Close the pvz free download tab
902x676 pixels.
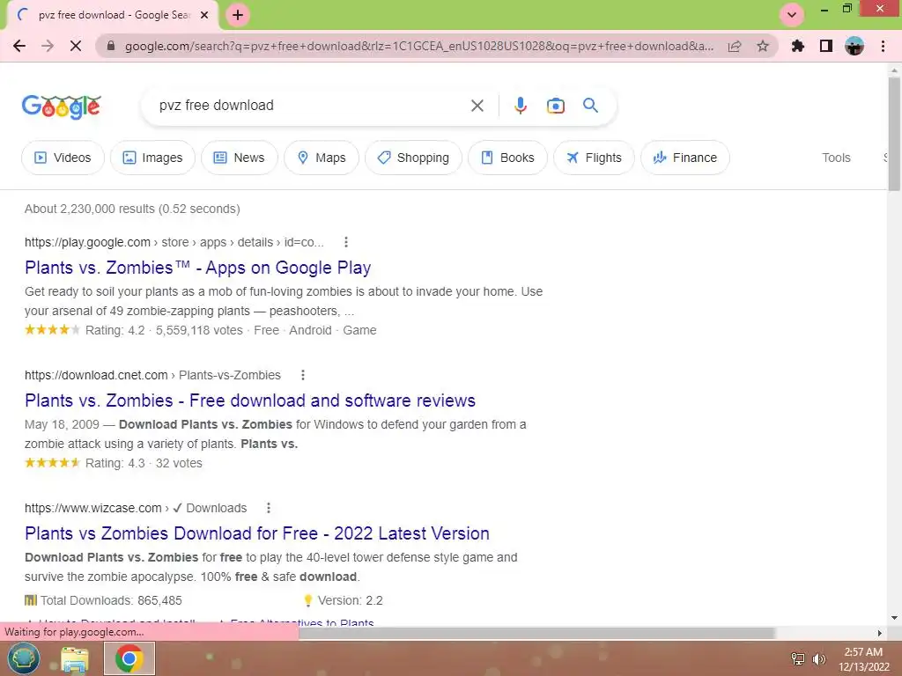[x=203, y=16]
